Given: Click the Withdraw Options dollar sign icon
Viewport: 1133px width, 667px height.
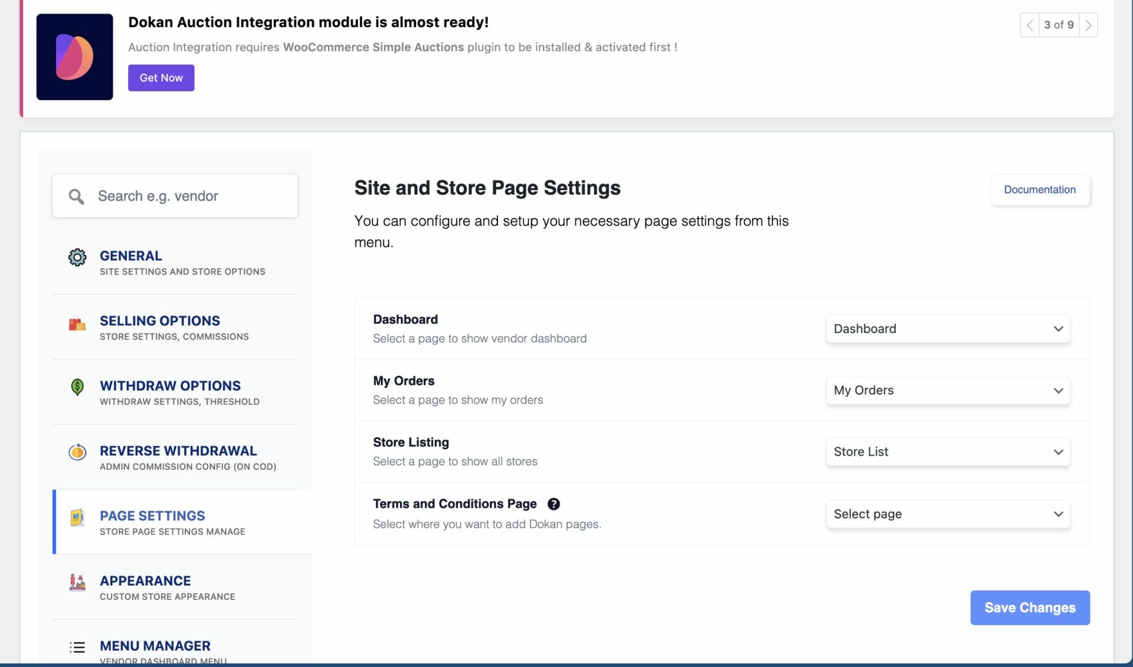Looking at the screenshot, I should (77, 387).
